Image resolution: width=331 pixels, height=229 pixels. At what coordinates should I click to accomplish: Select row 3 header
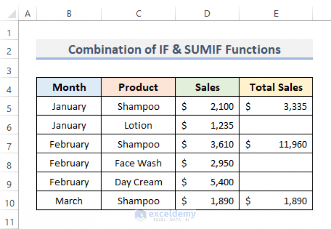click(9, 68)
